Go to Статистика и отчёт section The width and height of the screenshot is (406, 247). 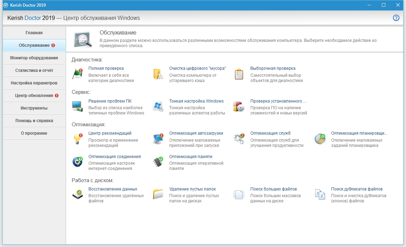(x=34, y=70)
